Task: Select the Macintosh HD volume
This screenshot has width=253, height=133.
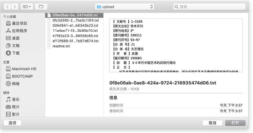Action: [x=21, y=69]
